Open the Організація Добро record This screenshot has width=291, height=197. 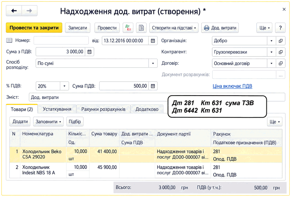coord(281,41)
